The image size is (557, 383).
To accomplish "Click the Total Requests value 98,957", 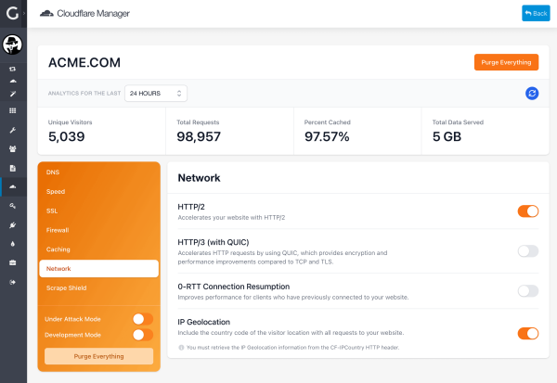I will point(199,136).
